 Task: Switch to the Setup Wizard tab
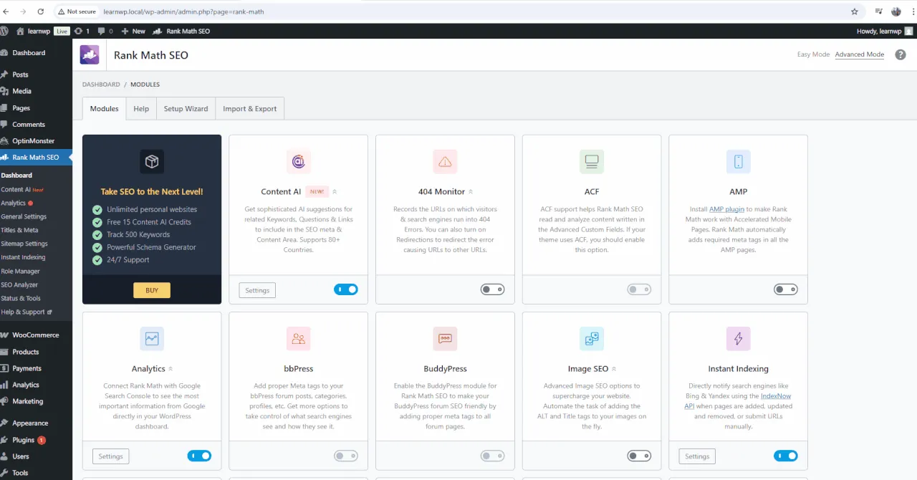(186, 109)
